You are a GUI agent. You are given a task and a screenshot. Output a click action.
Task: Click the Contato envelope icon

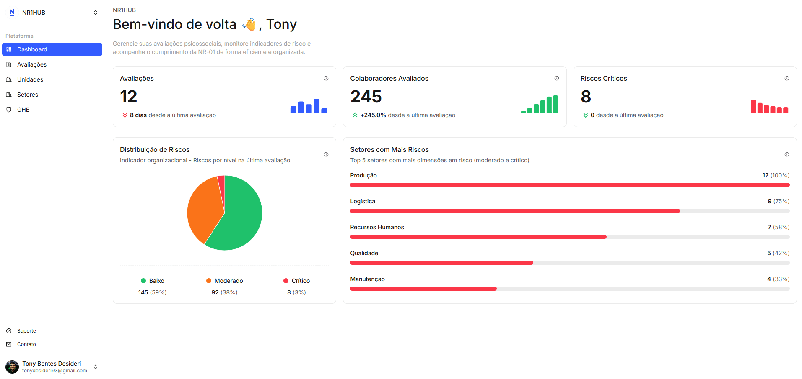[x=9, y=344]
